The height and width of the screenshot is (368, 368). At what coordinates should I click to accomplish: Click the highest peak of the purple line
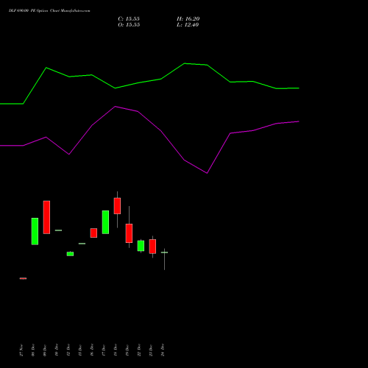click(x=116, y=107)
